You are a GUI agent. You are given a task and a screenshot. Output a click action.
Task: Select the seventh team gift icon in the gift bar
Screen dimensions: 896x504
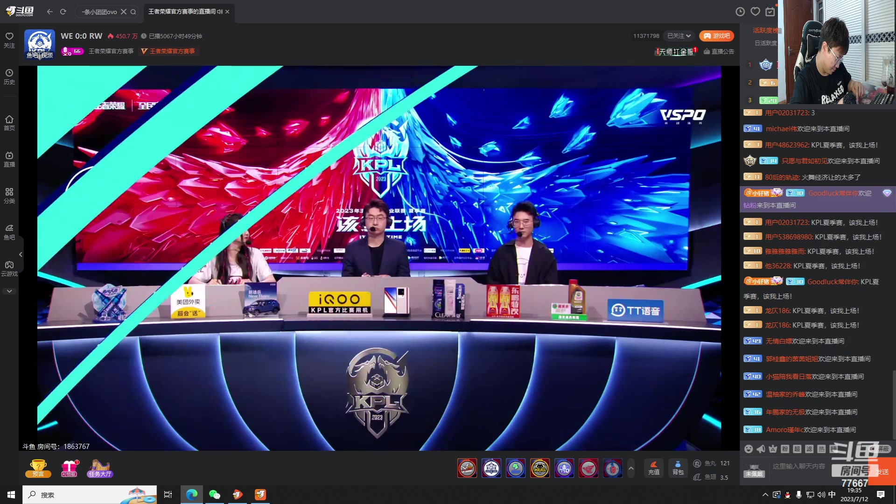click(613, 468)
